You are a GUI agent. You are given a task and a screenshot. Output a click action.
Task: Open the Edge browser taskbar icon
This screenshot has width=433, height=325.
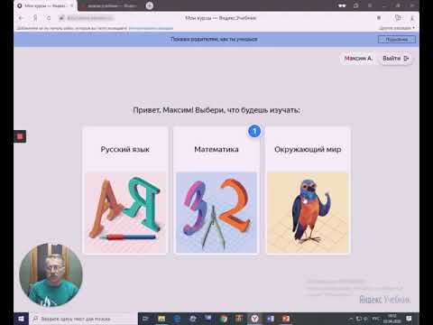(177, 319)
